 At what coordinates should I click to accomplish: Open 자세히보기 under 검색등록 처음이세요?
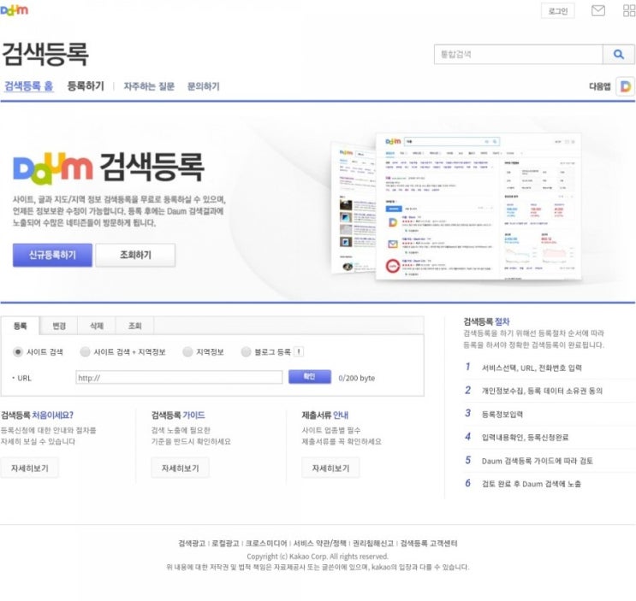(x=30, y=468)
